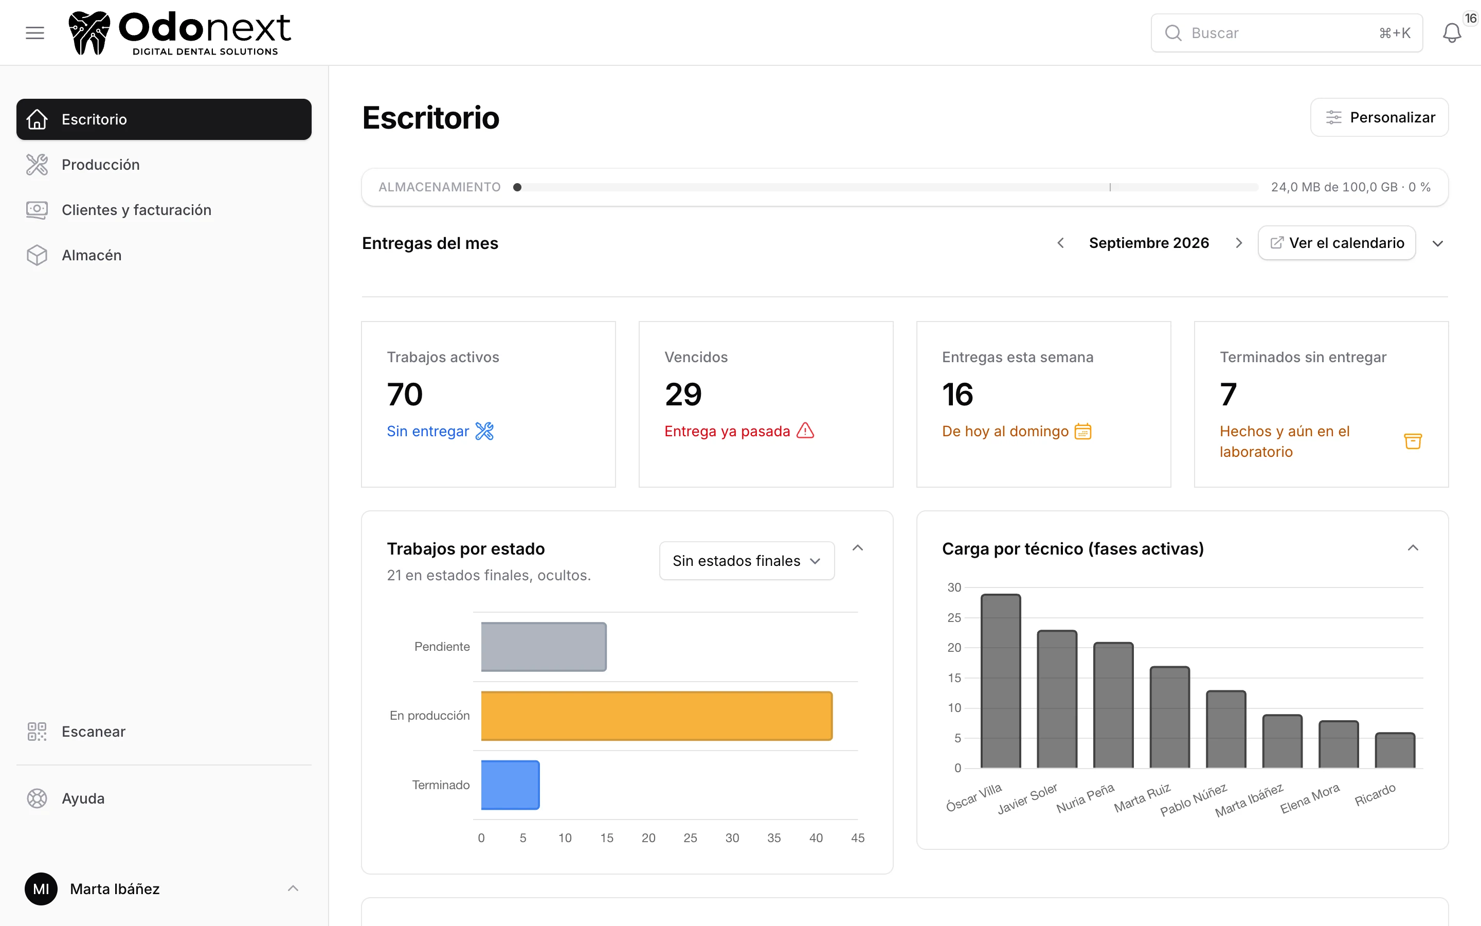This screenshot has width=1481, height=926.
Task: Click the Ayuda lifebuoy icon
Action: [37, 798]
